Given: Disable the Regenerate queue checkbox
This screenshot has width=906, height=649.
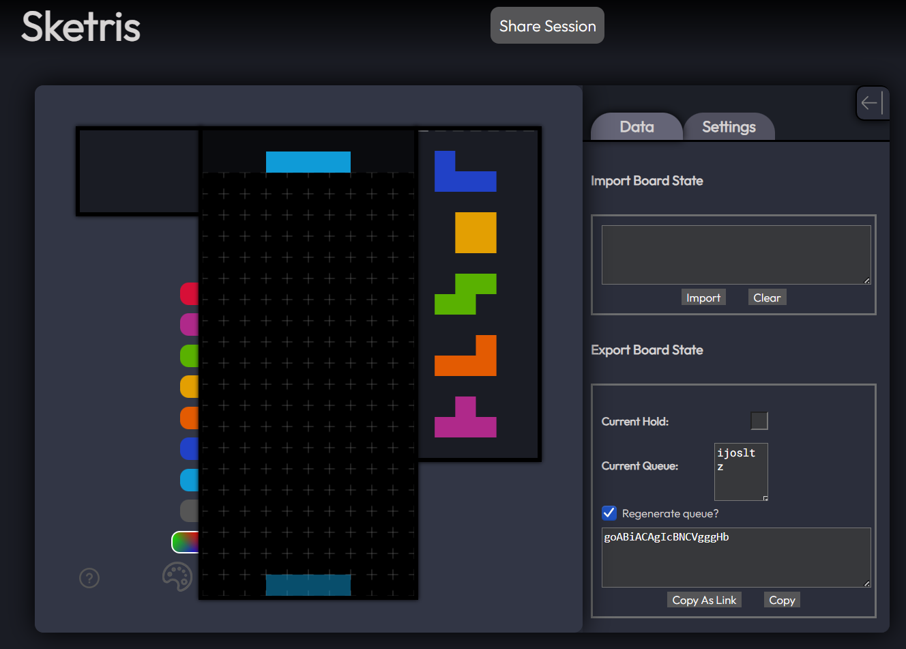Looking at the screenshot, I should pos(609,513).
